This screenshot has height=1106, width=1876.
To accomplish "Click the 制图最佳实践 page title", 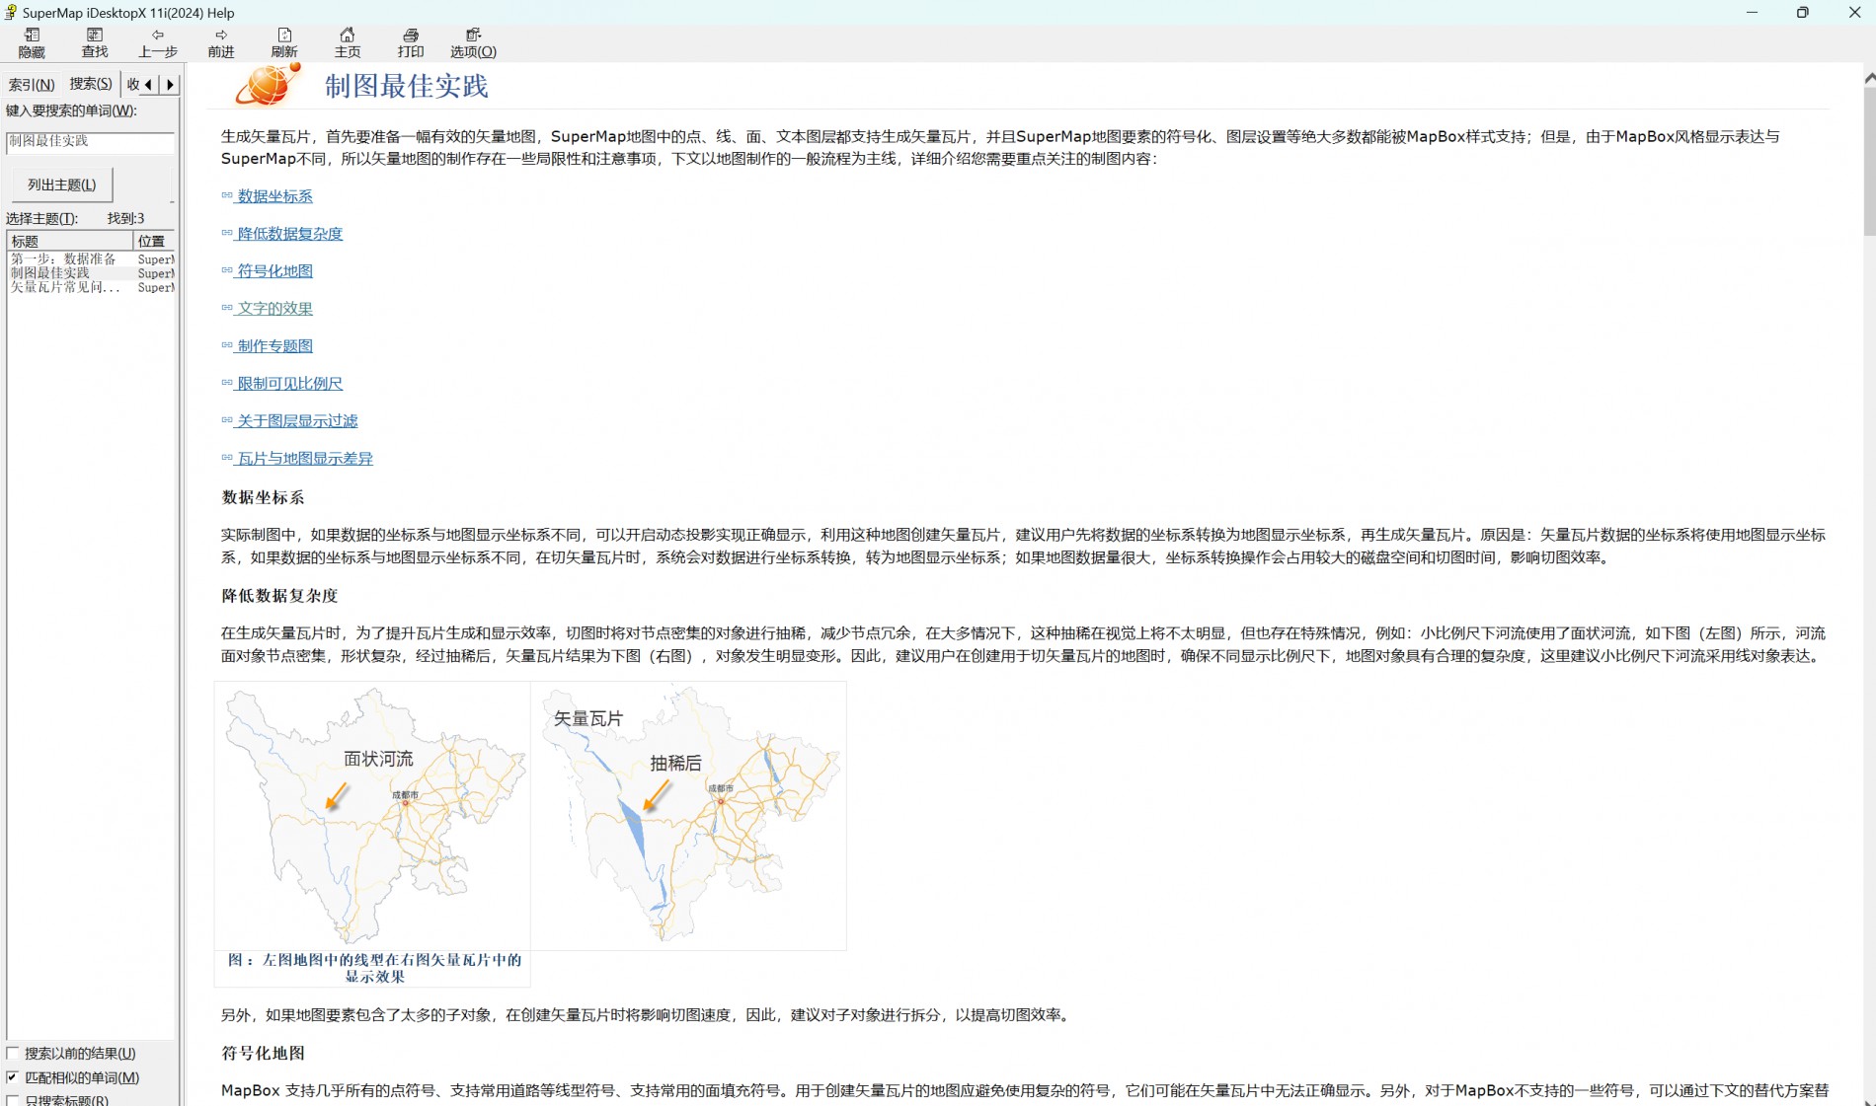I will [407, 86].
